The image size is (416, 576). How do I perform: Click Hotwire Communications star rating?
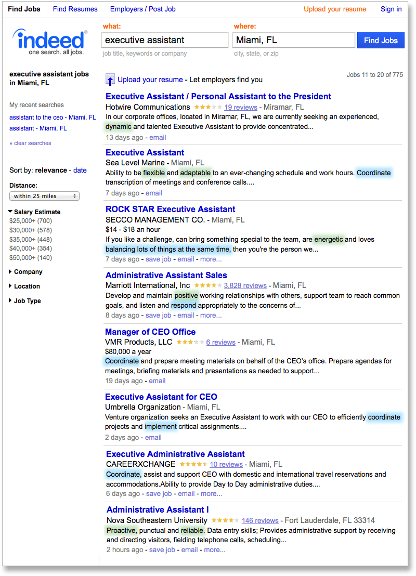click(207, 107)
